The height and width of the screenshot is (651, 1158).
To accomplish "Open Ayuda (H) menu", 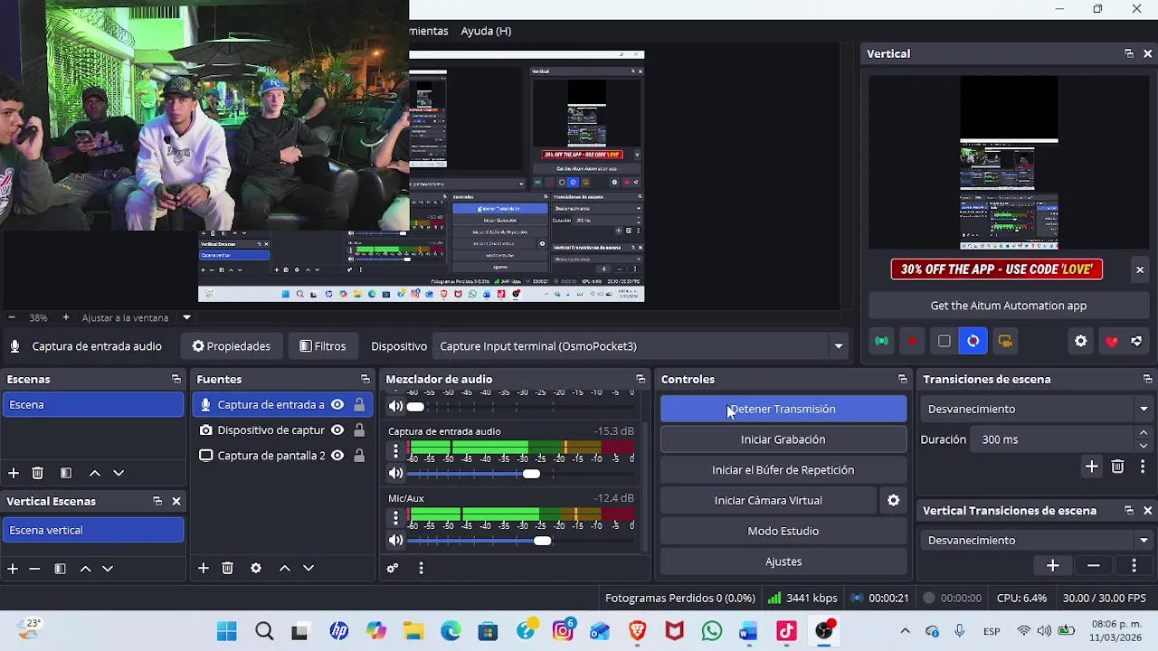I will 486,31.
